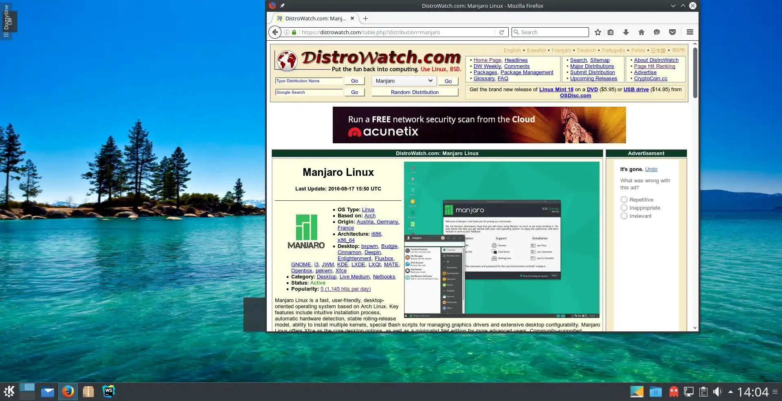
Task: Launch WebStorm from the taskbar
Action: tap(108, 392)
